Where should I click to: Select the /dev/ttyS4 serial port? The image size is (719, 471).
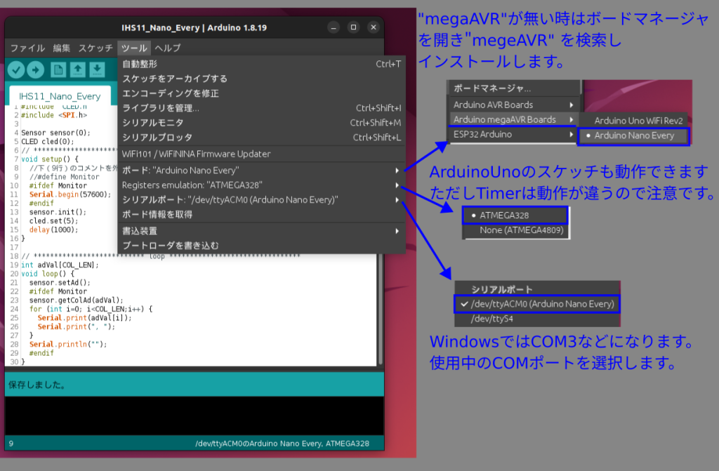click(537, 319)
